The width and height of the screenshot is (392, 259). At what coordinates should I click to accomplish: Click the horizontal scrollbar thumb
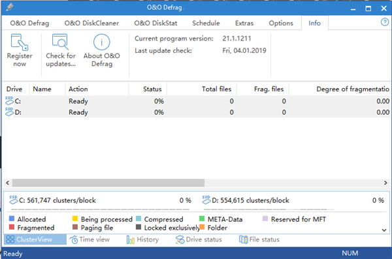108,183
